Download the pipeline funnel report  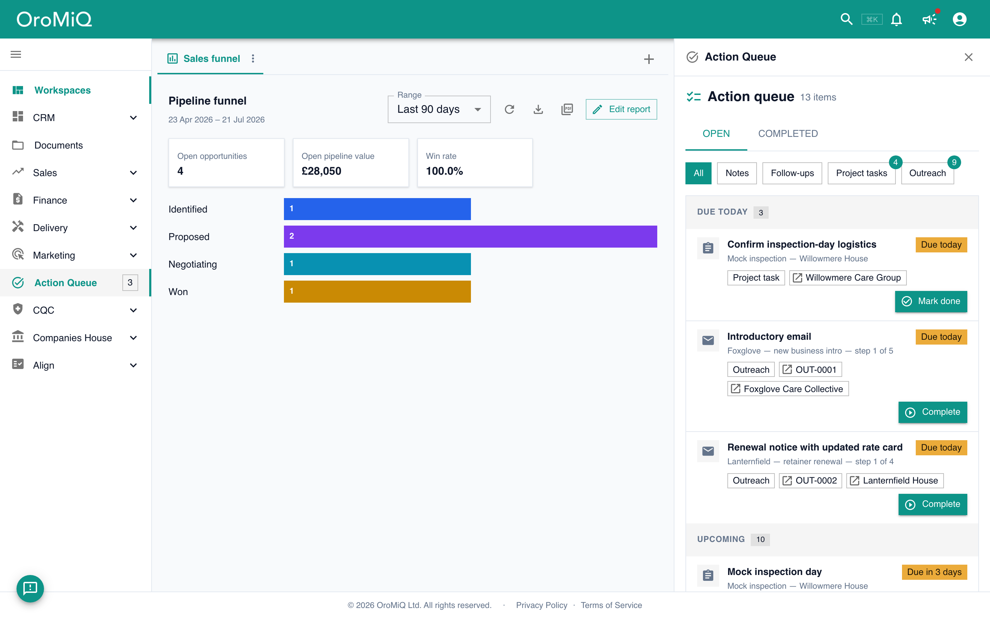(x=538, y=109)
